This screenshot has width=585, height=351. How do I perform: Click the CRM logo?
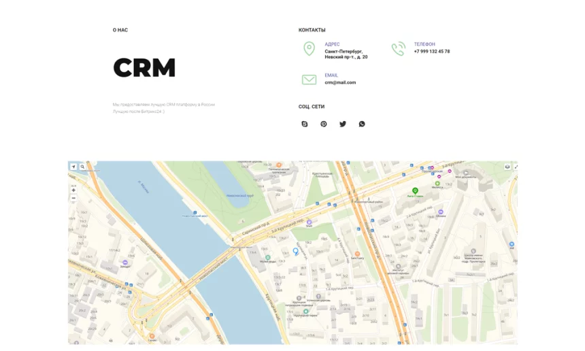pyautogui.click(x=144, y=68)
